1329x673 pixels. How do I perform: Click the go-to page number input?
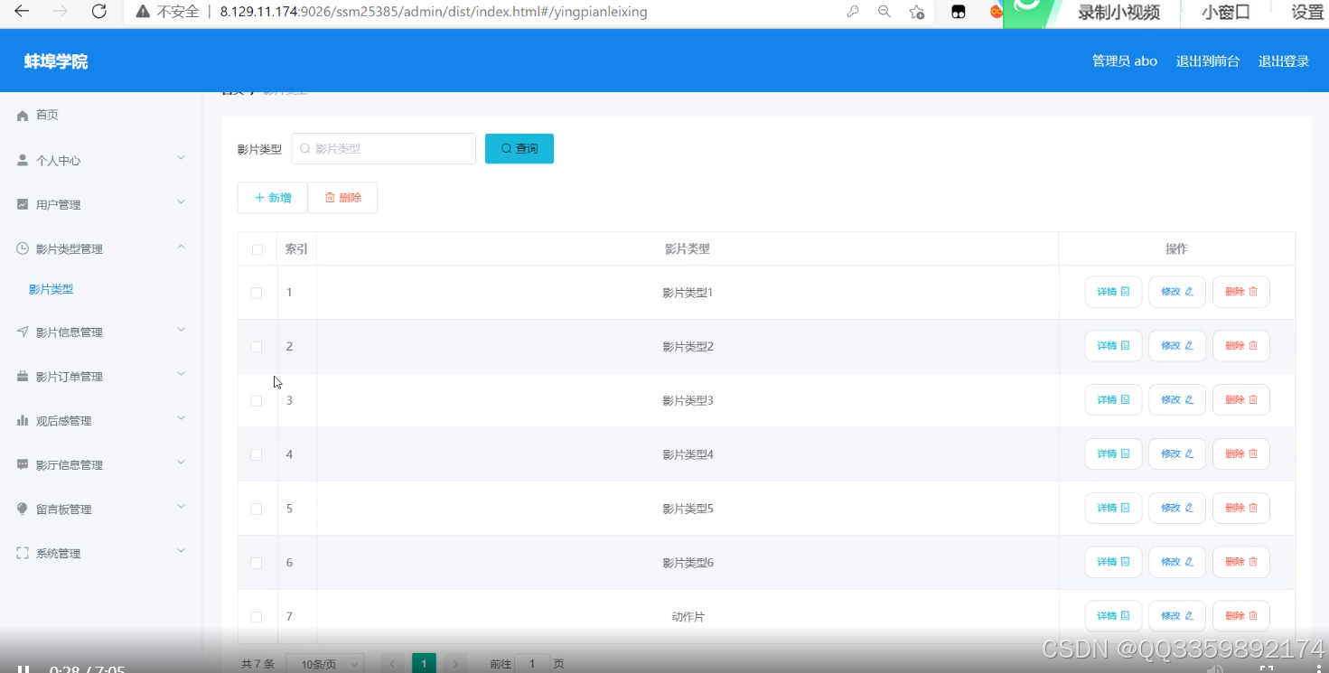coord(532,664)
